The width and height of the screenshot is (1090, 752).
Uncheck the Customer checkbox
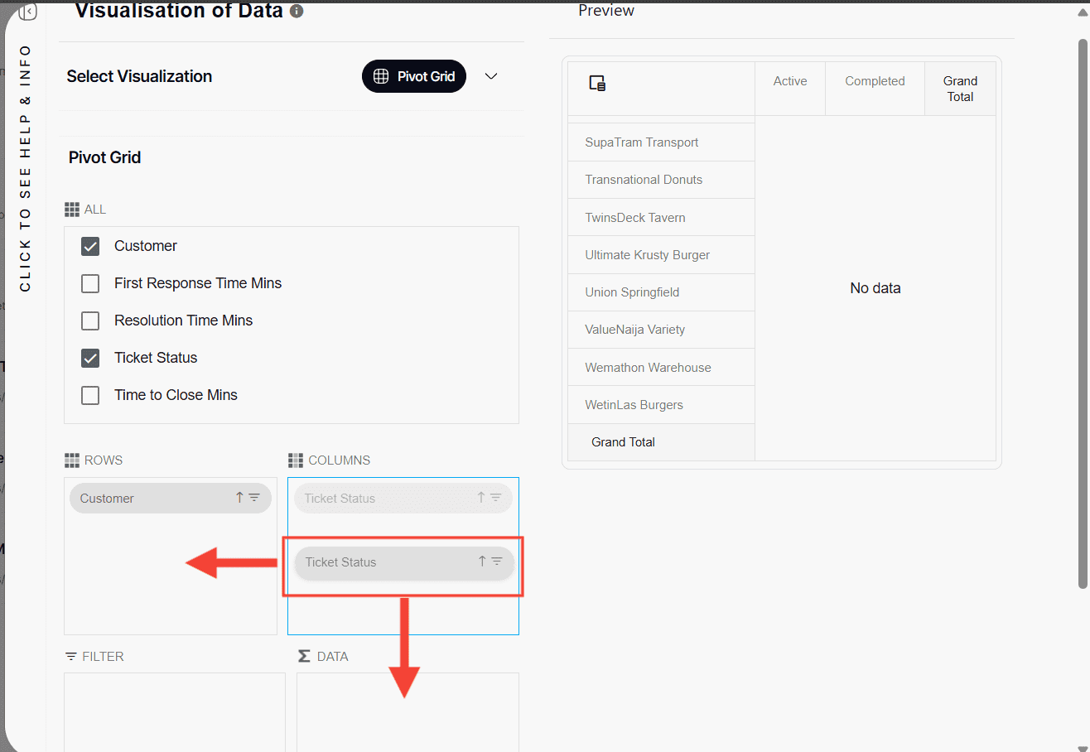[90, 246]
